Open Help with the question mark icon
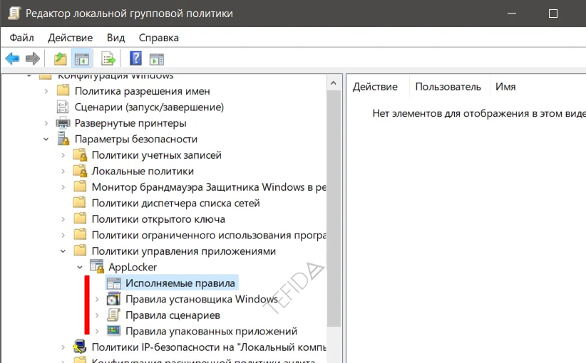Viewport: 586px width, 363px height. pos(135,58)
